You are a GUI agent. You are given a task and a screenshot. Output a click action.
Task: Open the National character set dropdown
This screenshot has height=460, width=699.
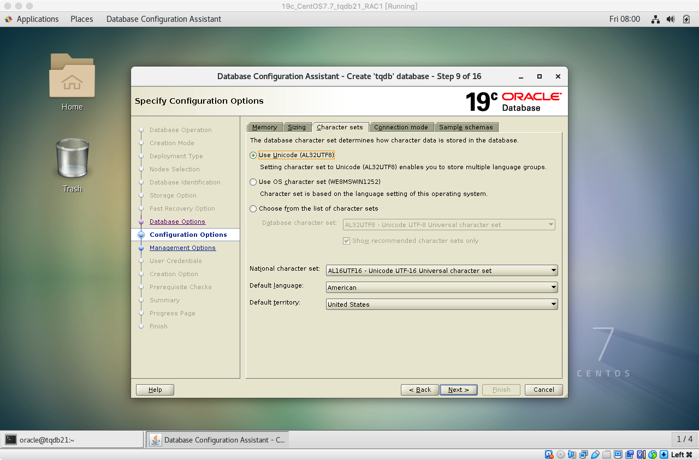pos(442,271)
